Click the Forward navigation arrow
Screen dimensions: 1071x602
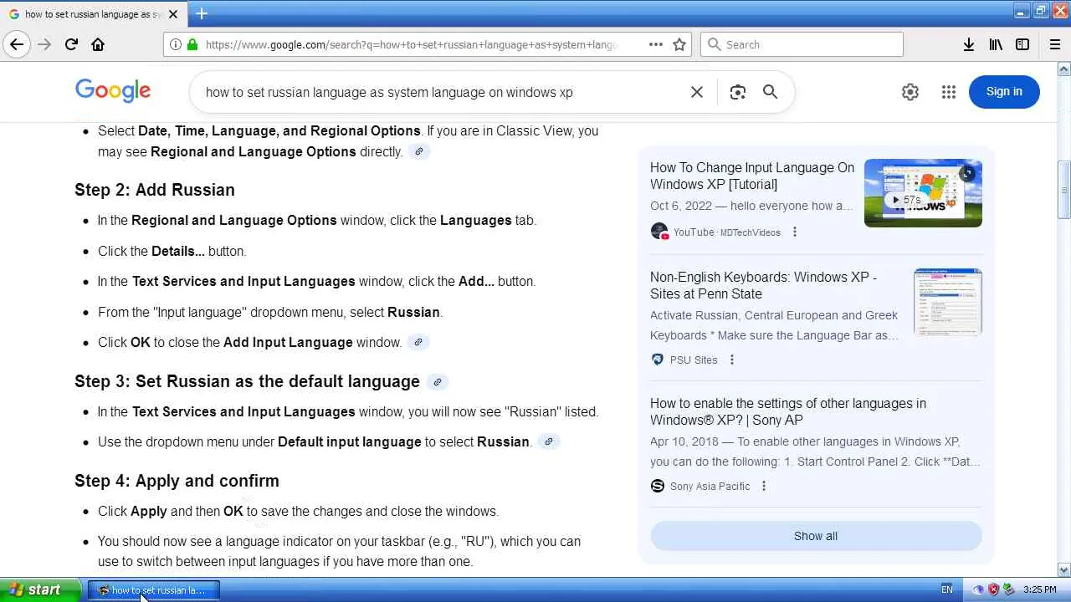[x=44, y=44]
